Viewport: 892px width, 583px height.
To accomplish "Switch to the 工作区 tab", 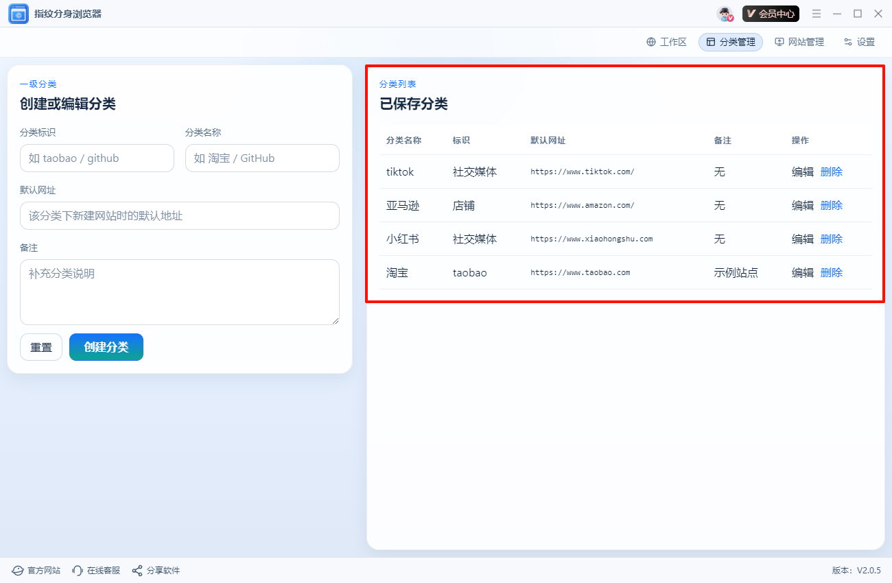I will click(666, 42).
